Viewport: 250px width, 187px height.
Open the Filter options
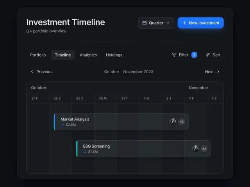pos(184,55)
